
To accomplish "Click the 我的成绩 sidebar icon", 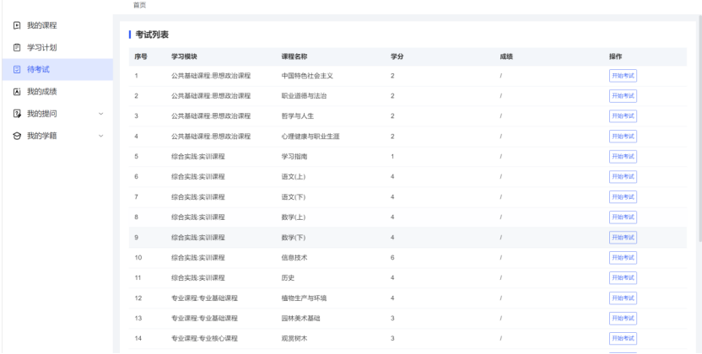I will click(x=17, y=92).
